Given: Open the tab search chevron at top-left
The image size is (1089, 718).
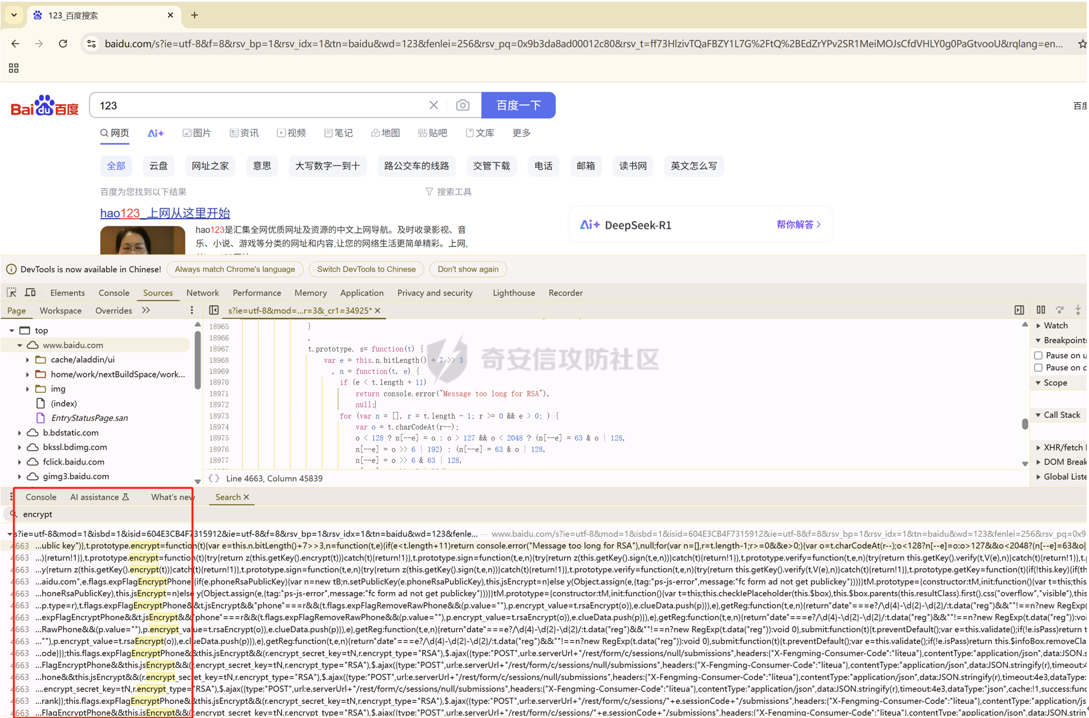Looking at the screenshot, I should (14, 15).
